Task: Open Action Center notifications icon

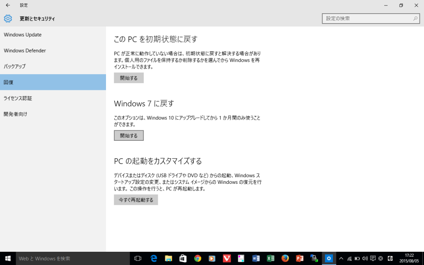Action: [373, 258]
